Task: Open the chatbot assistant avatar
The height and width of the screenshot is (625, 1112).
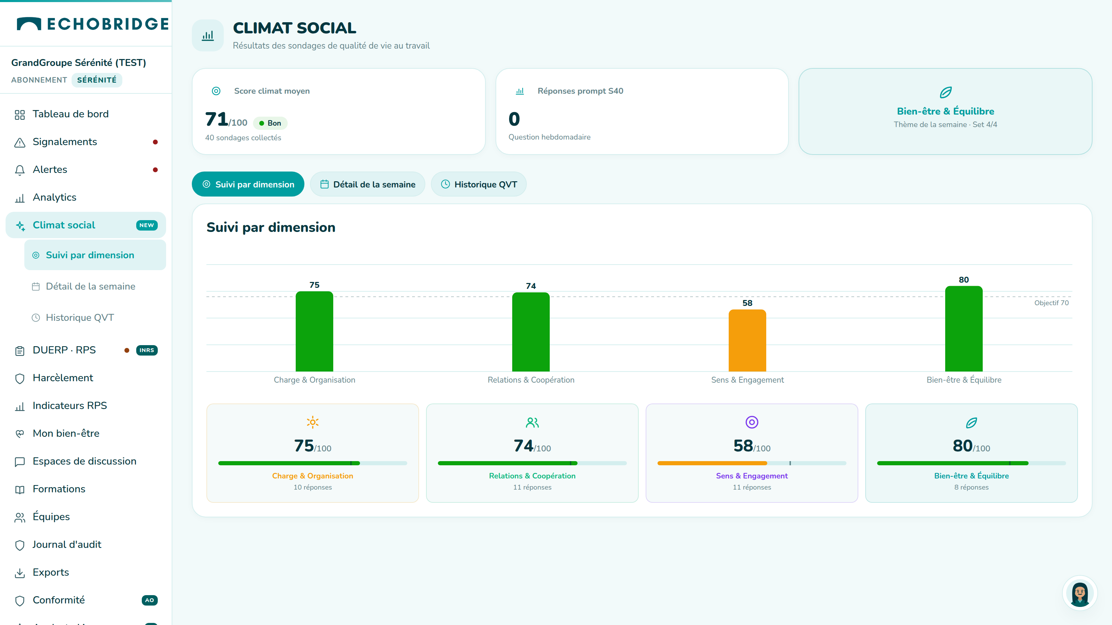Action: (1080, 593)
